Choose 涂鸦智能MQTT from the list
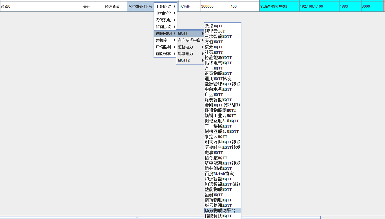This screenshot has width=385, height=219. pyautogui.click(x=218, y=100)
